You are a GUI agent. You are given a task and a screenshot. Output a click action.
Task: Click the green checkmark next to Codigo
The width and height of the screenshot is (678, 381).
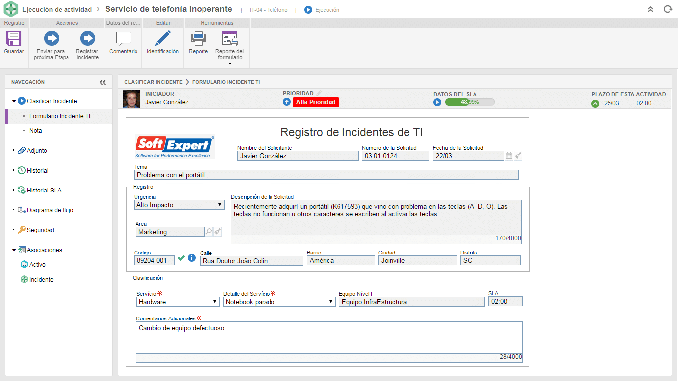pos(181,258)
